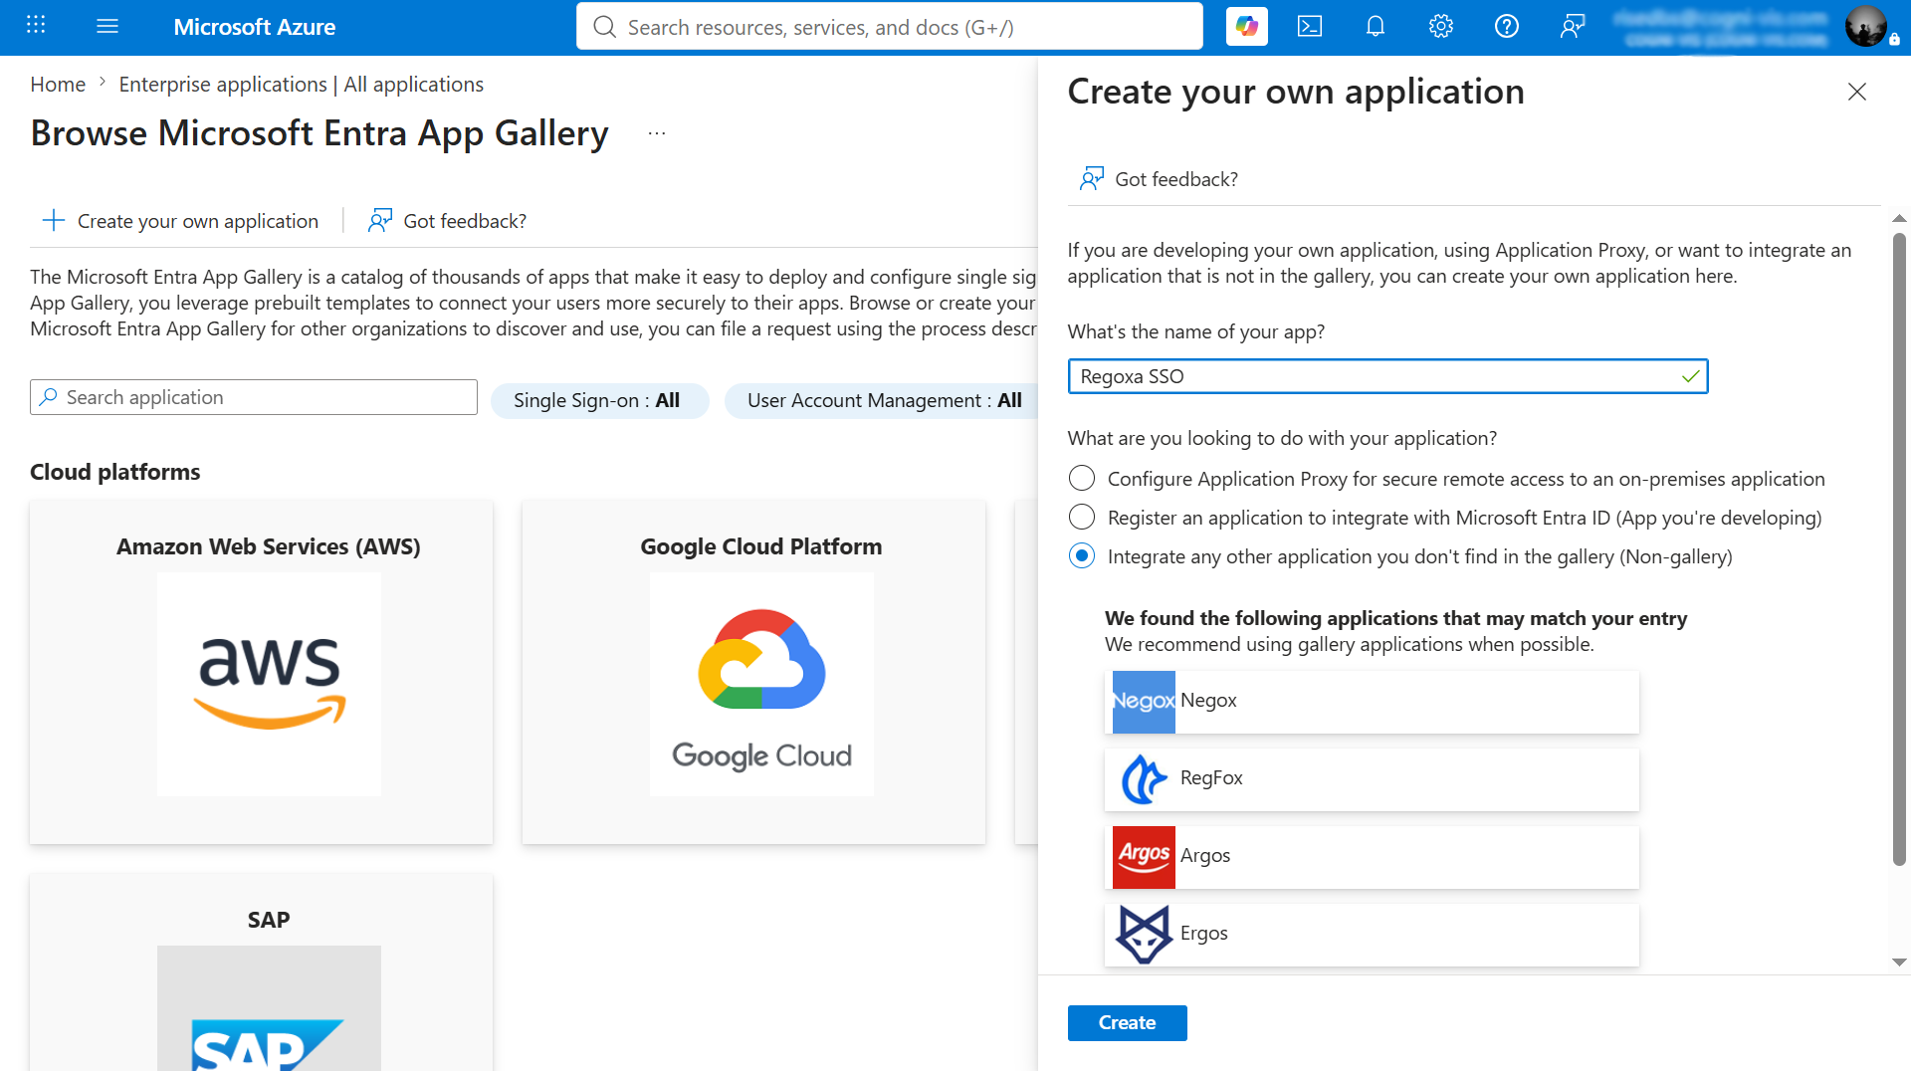Select the Ergos suggested application

click(1372, 935)
